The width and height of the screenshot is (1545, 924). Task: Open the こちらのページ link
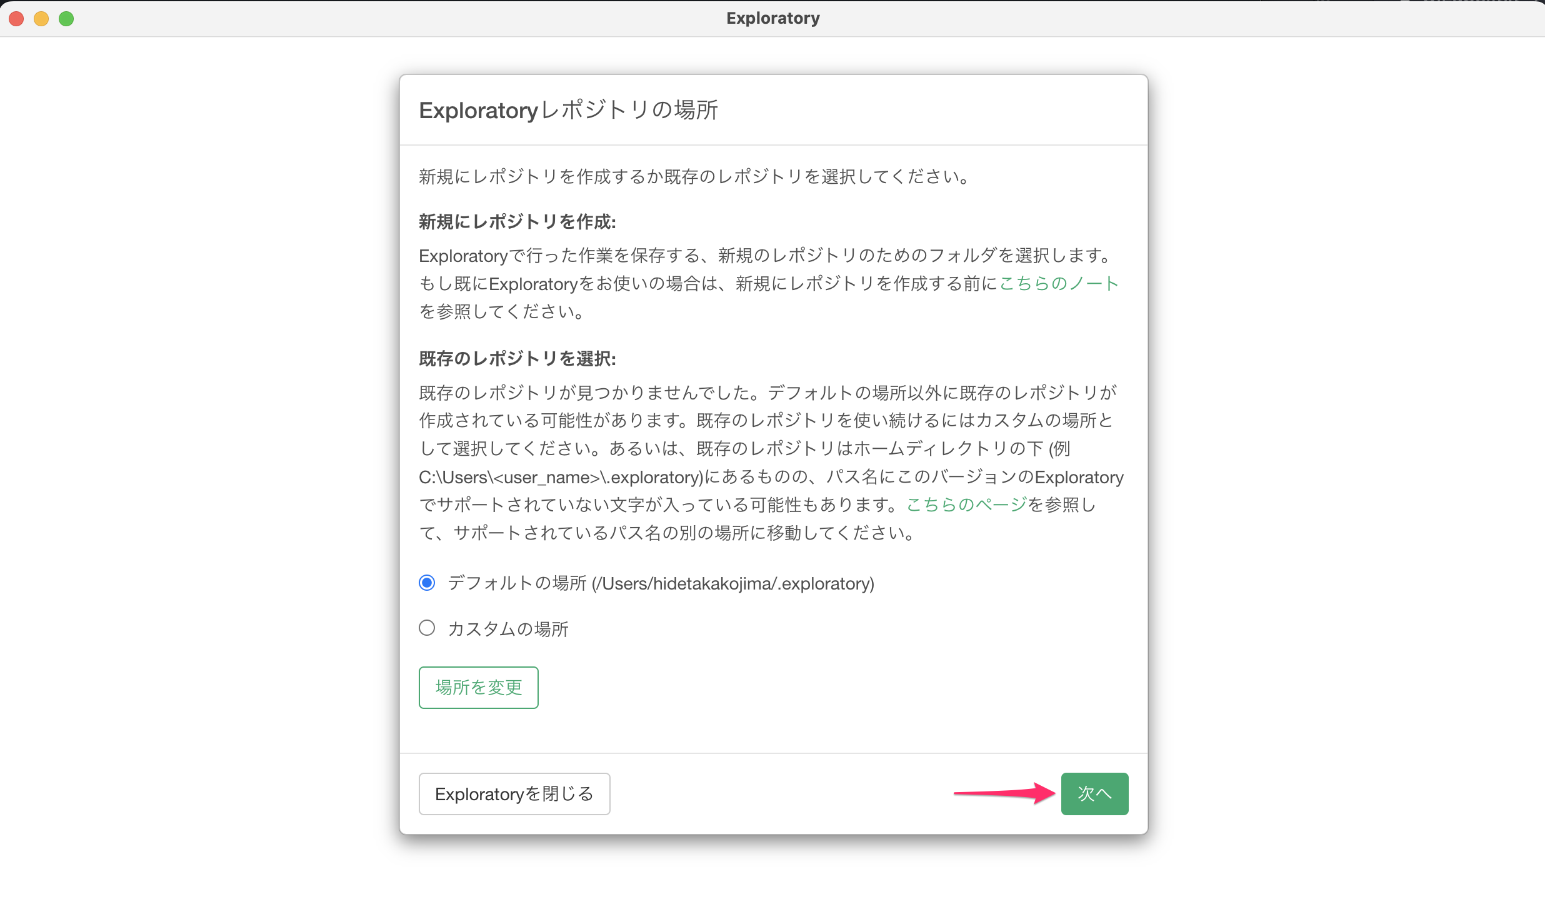pyautogui.click(x=966, y=505)
